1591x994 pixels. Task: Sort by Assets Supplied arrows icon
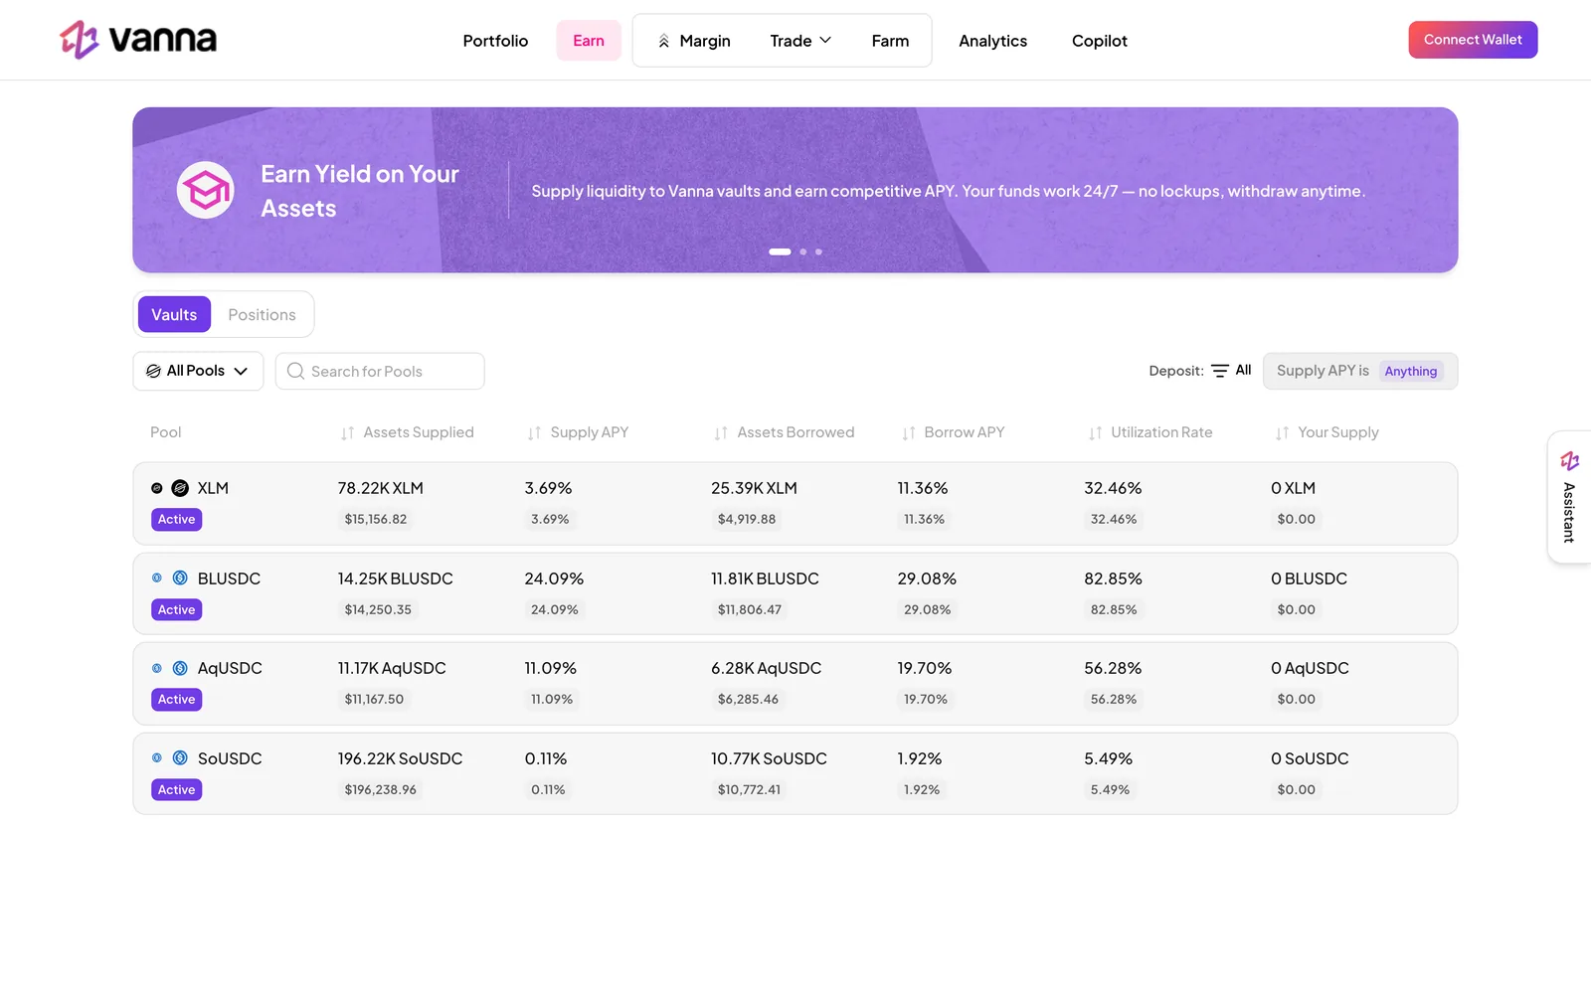click(347, 433)
